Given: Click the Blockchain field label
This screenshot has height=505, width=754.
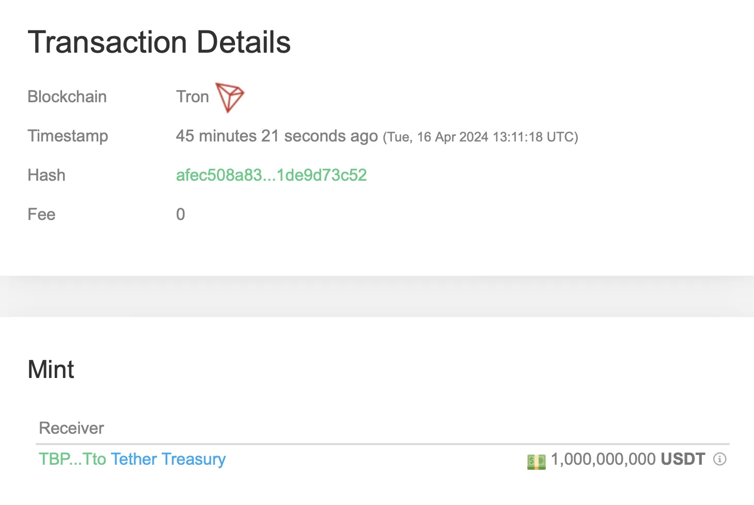Looking at the screenshot, I should point(67,97).
